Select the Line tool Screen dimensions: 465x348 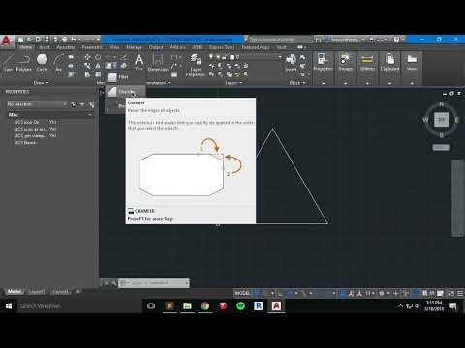tap(8, 63)
